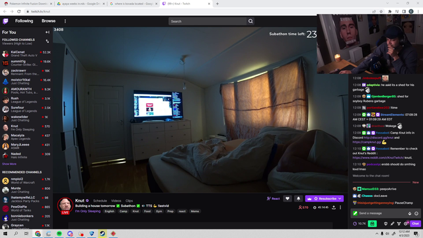Click the share stream icon
The width and height of the screenshot is (423, 238).
(x=334, y=207)
